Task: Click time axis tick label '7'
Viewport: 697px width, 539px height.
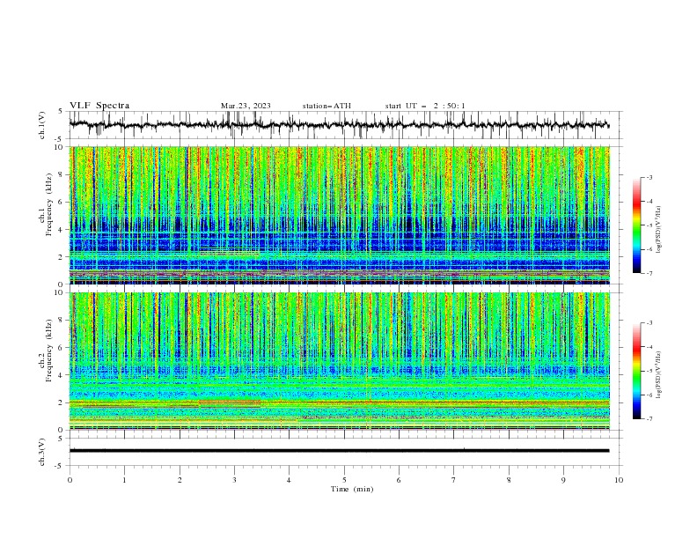Action: (x=453, y=480)
